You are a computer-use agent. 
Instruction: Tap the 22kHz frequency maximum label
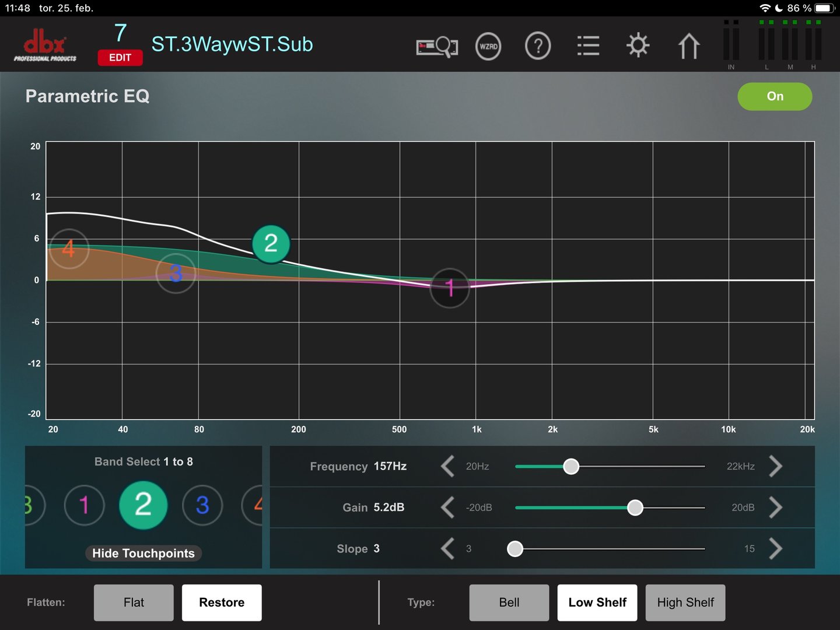741,466
